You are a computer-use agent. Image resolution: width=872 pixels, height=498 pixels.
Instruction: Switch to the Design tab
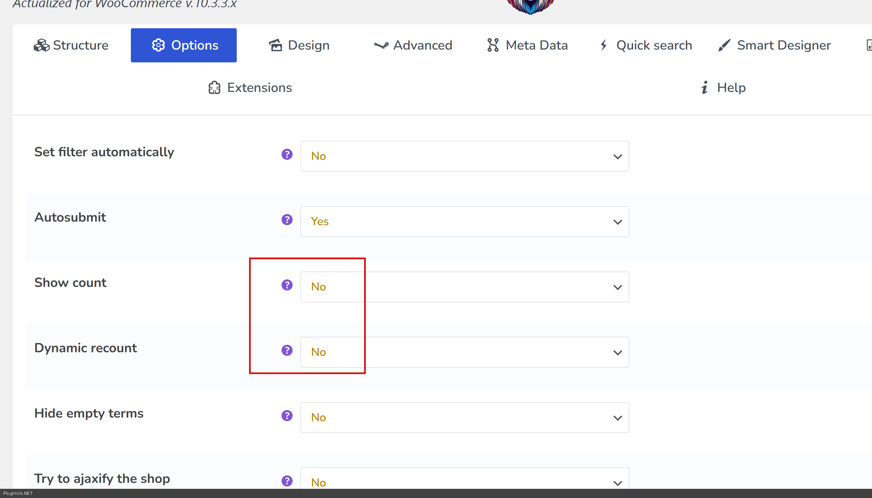[299, 45]
